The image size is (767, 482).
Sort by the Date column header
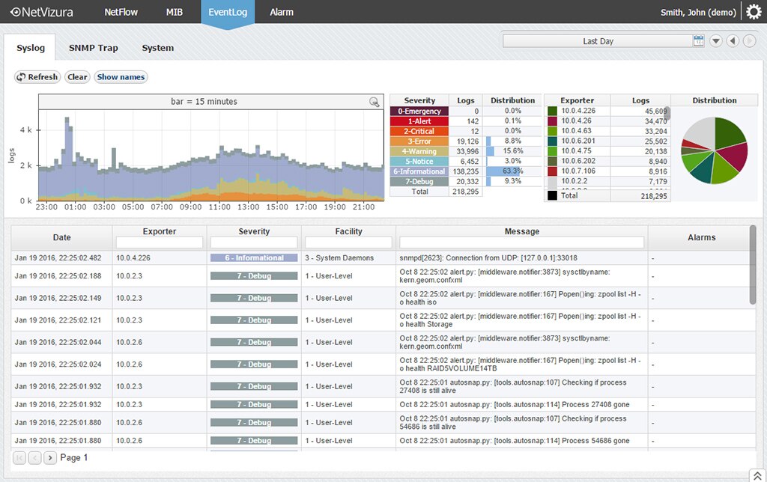pyautogui.click(x=61, y=237)
